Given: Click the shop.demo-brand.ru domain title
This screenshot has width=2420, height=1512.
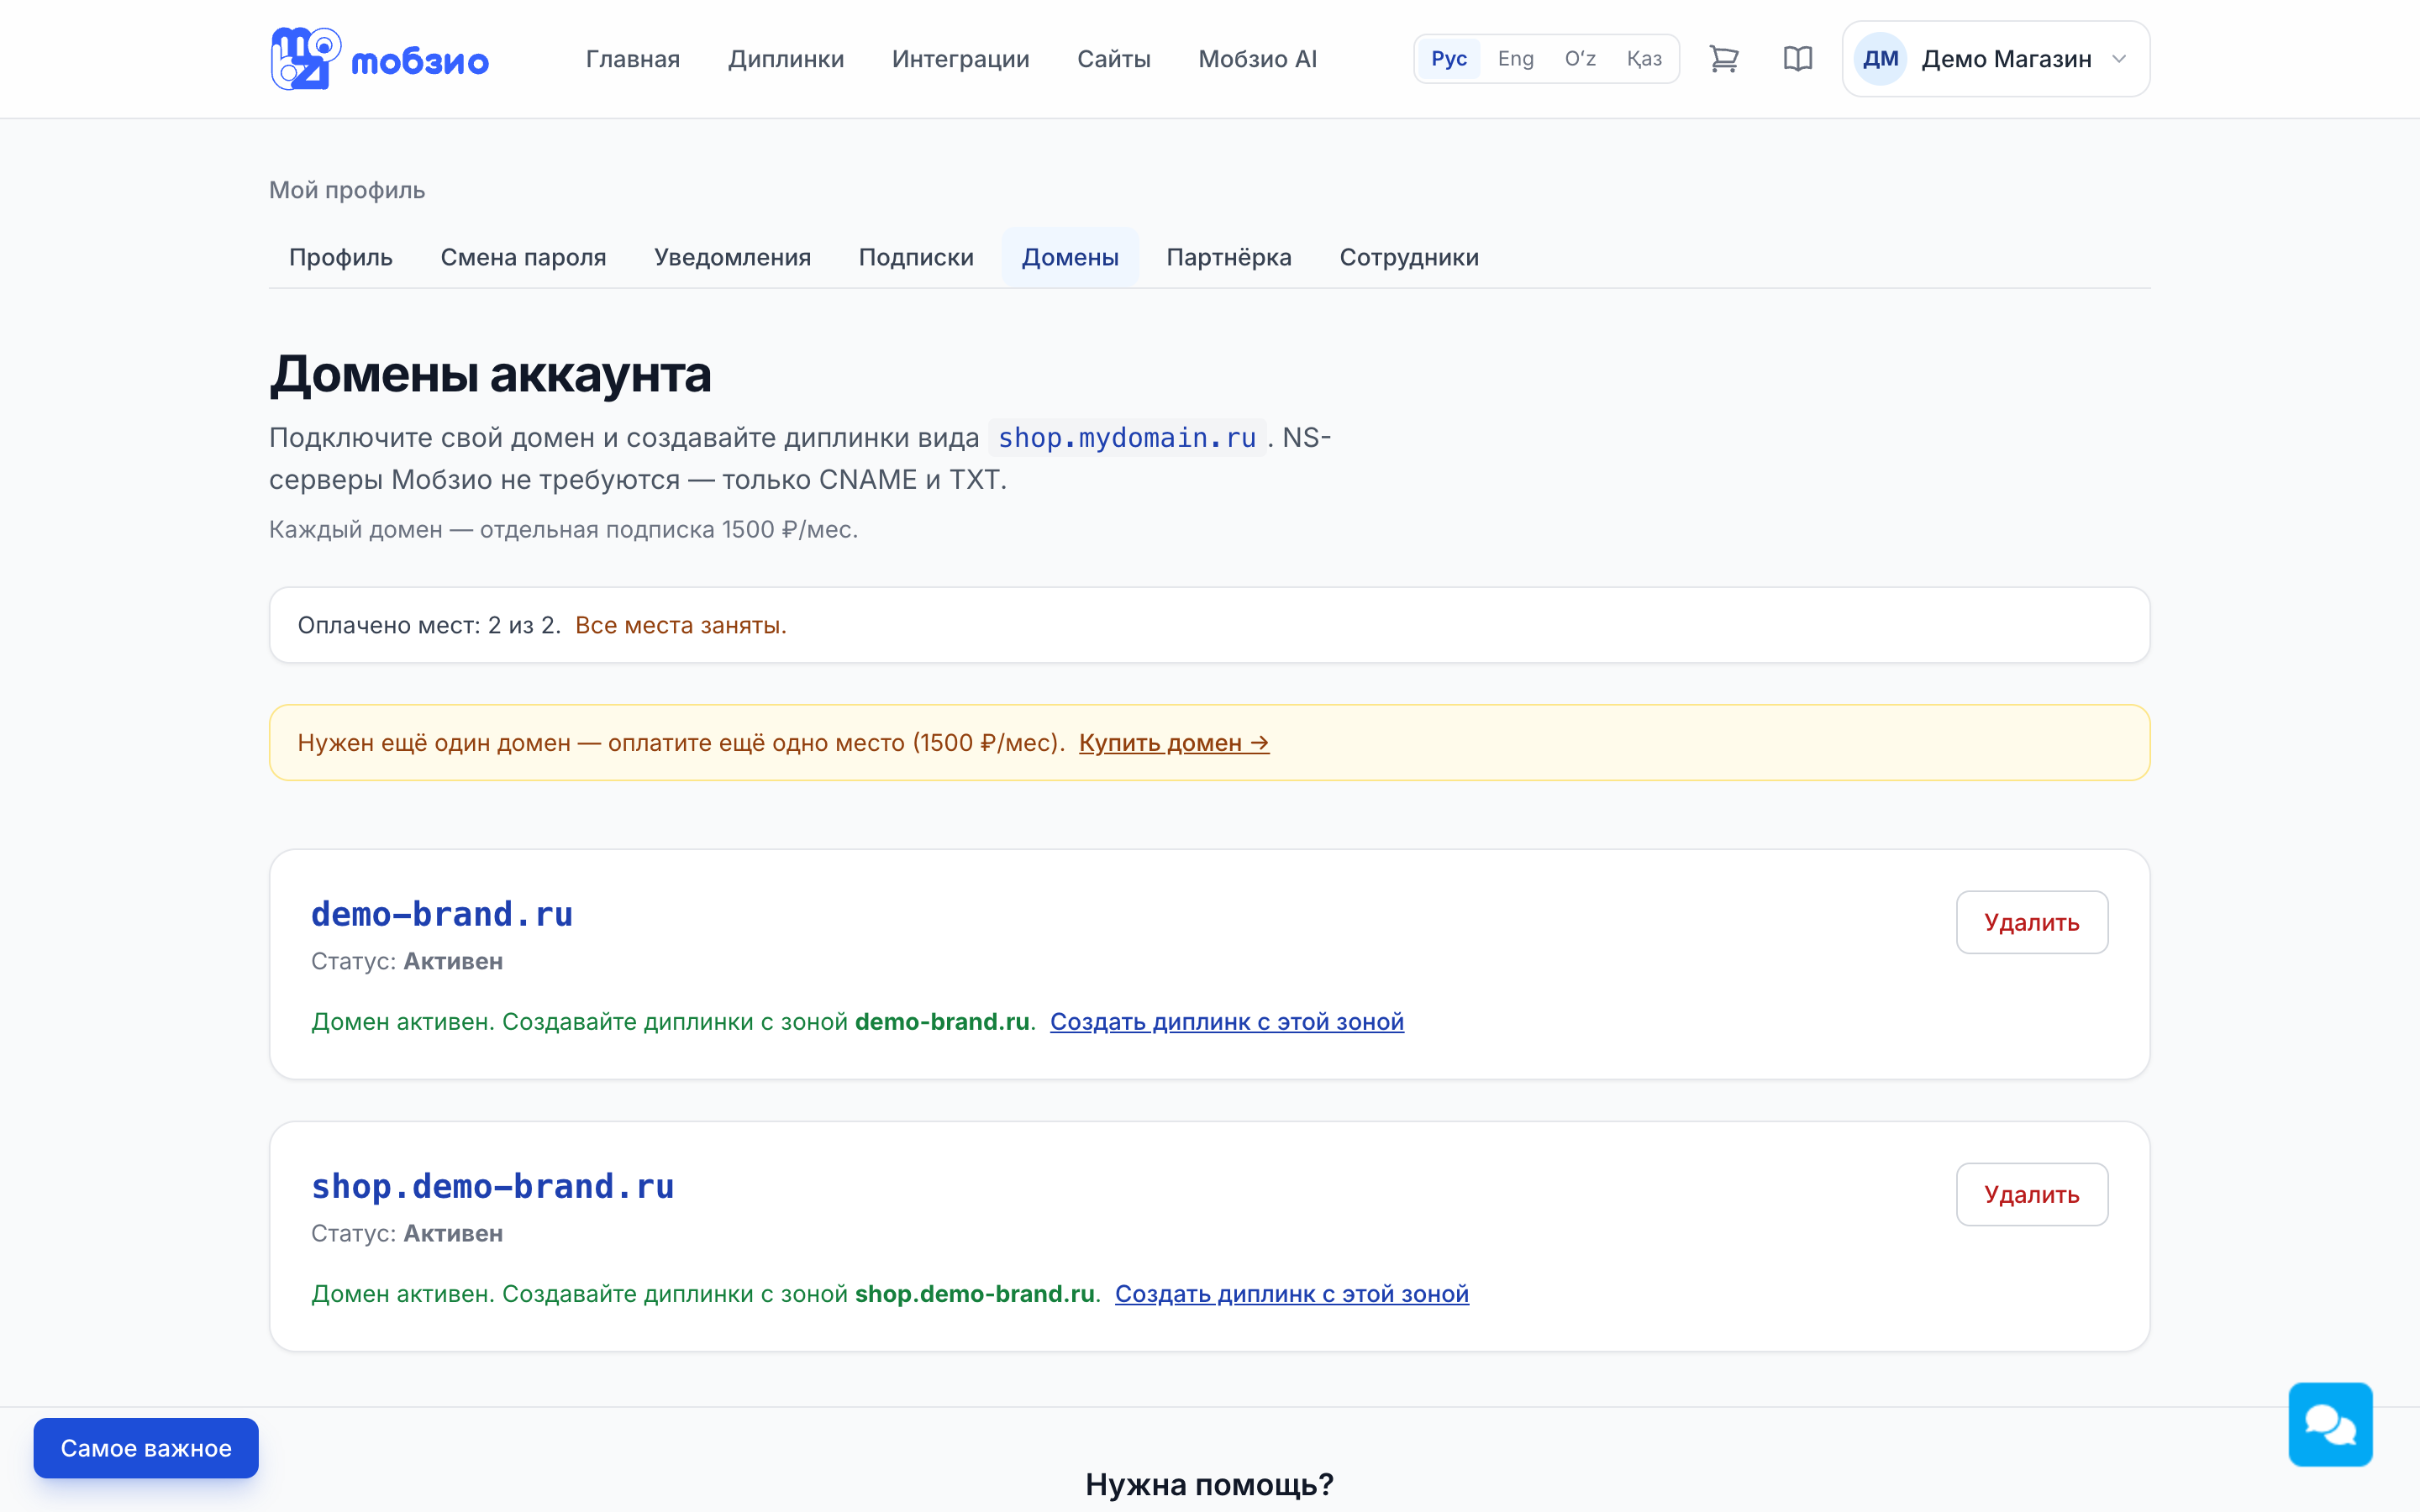Looking at the screenshot, I should [x=492, y=1186].
